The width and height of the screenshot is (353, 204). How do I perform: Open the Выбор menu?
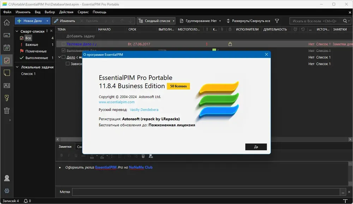[50, 12]
